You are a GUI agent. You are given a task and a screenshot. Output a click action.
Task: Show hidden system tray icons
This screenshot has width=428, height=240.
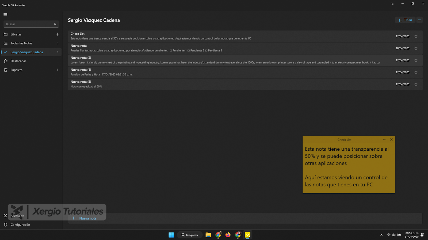pos(381,235)
